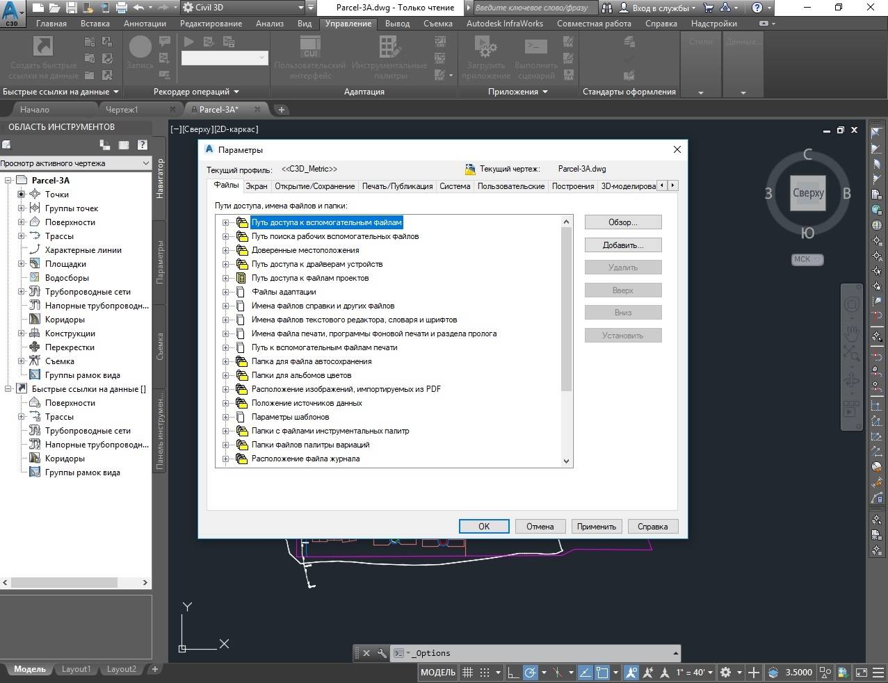
Task: Close the command line with the X icon
Action: (366, 653)
